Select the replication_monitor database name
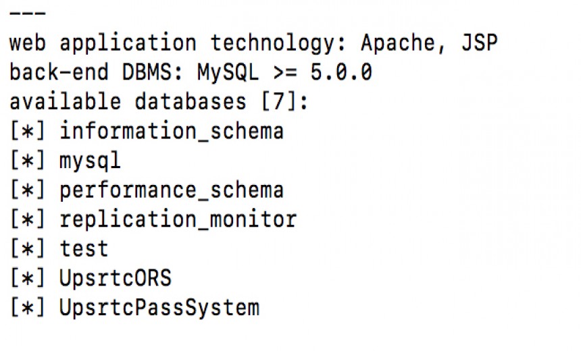This screenshot has width=581, height=351. coord(178,219)
